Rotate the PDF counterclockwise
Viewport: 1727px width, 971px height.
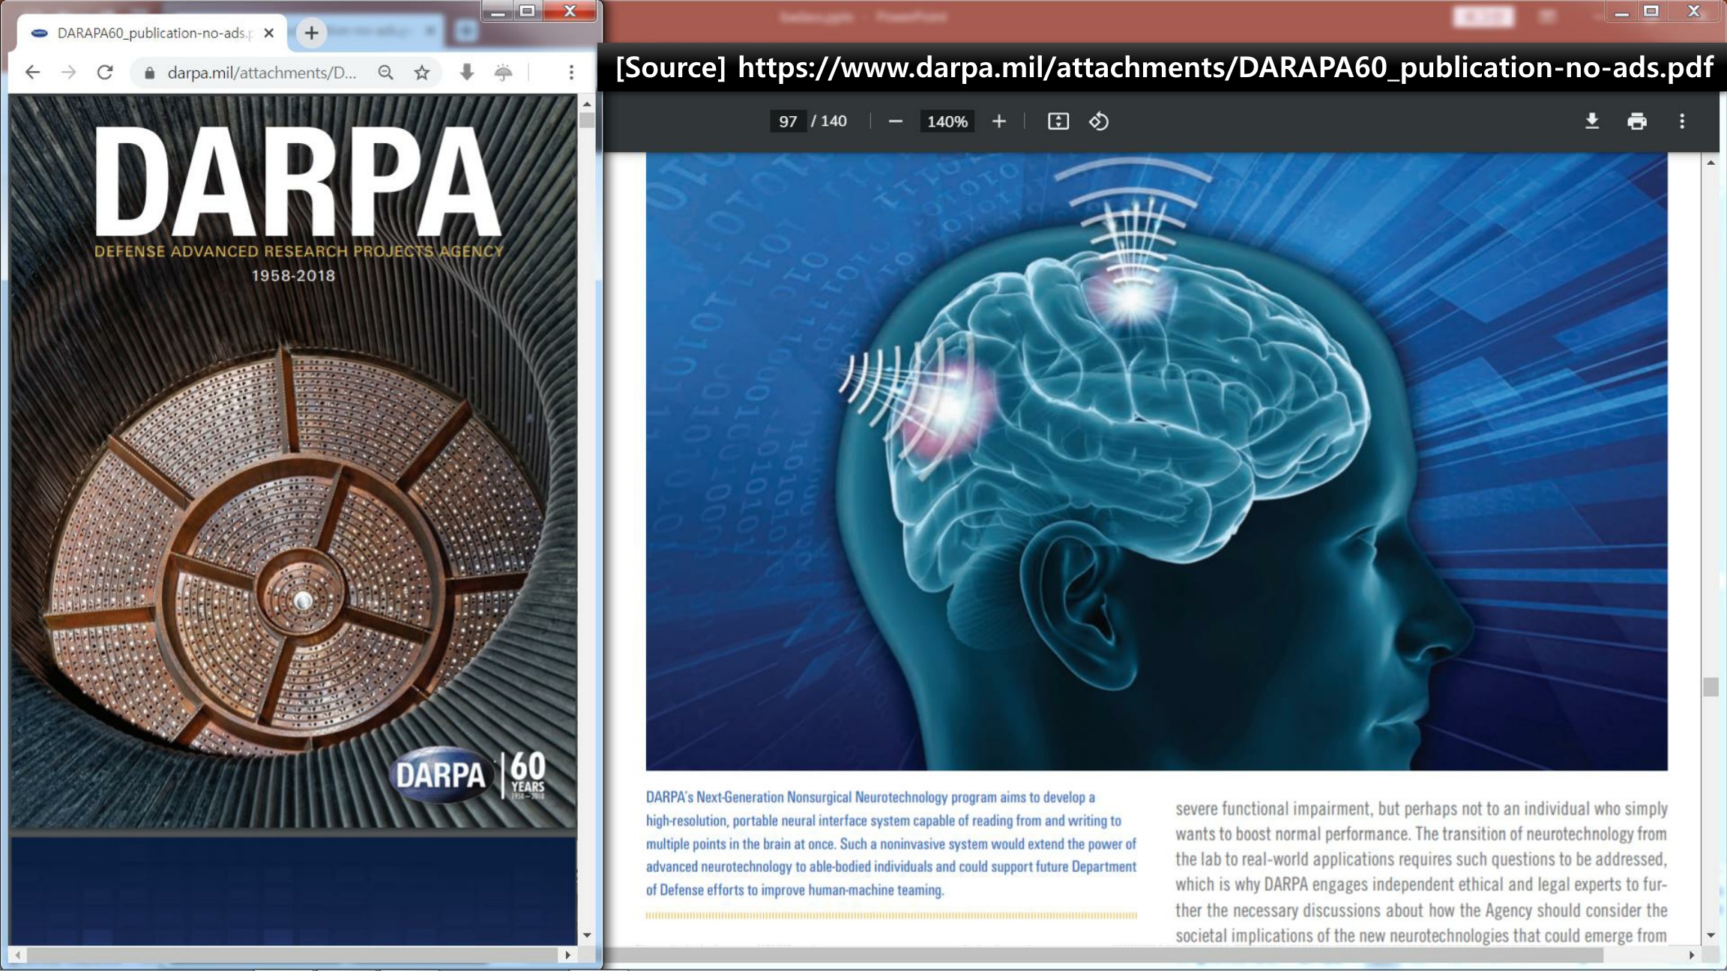coord(1099,121)
